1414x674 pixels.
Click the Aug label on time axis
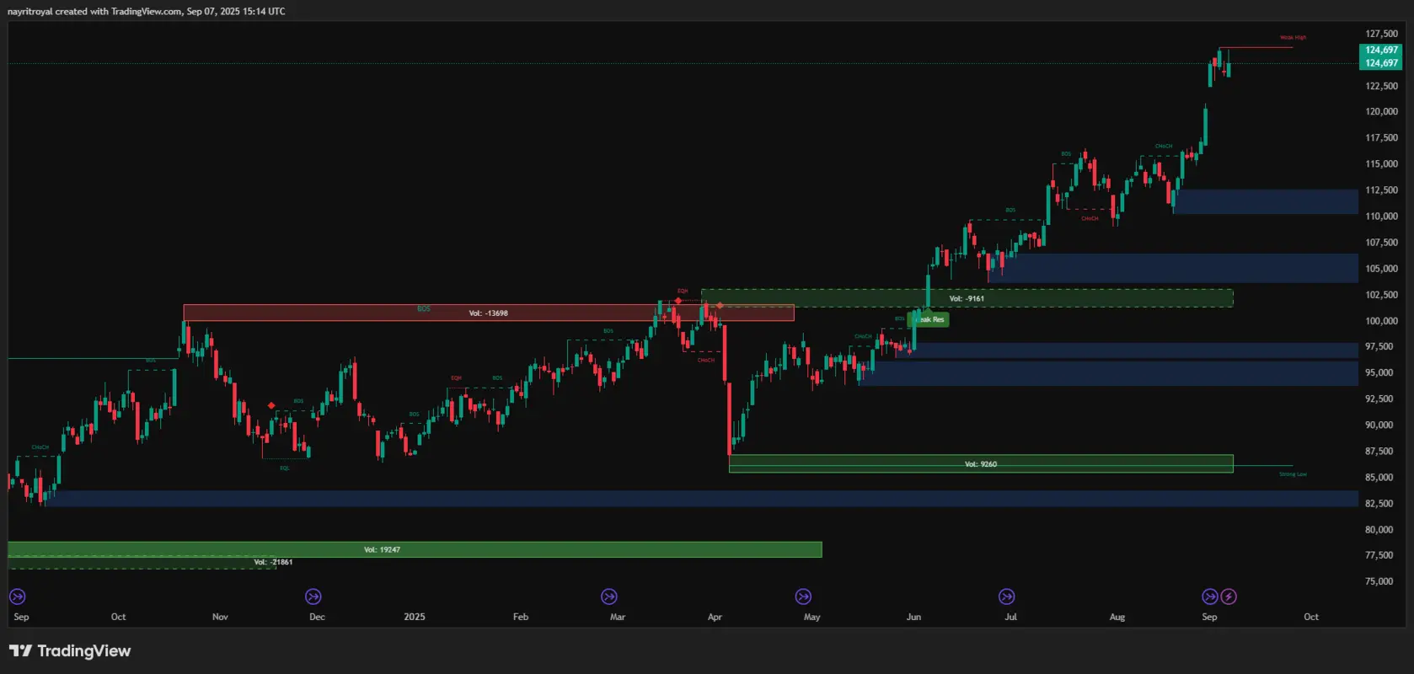pos(1117,617)
